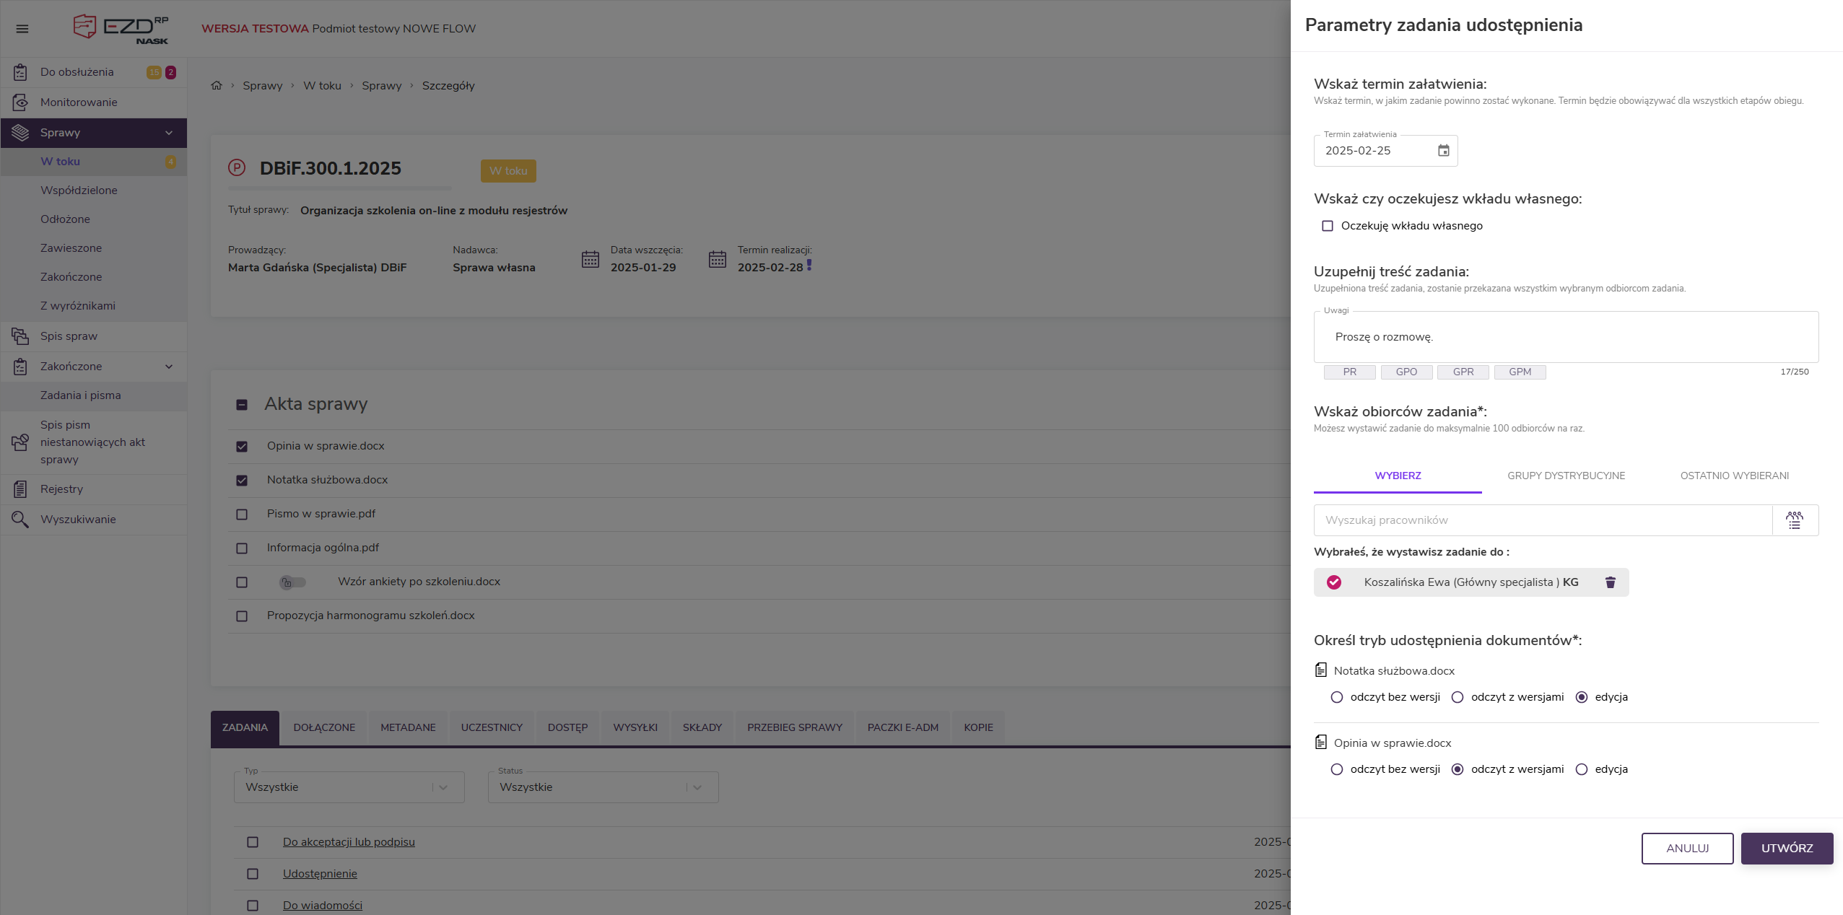Click the hamburger menu icon
This screenshot has height=915, width=1843.
(22, 29)
